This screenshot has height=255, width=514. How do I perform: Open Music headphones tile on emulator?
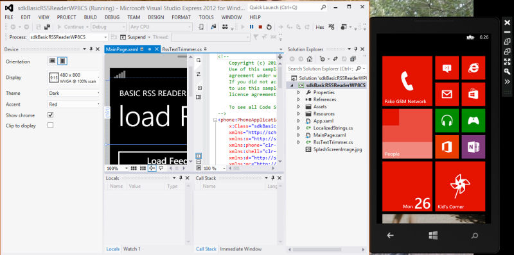pos(447,120)
